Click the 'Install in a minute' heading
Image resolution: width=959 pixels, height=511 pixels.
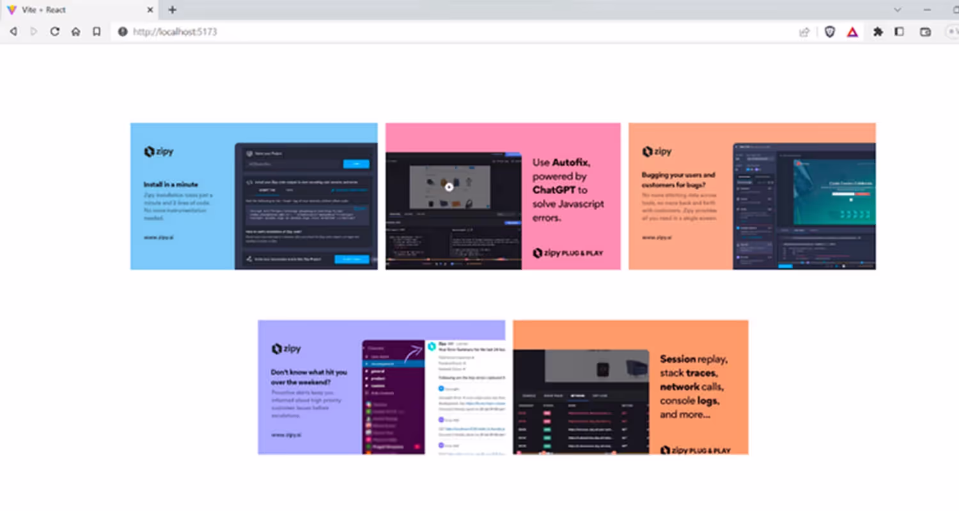171,185
